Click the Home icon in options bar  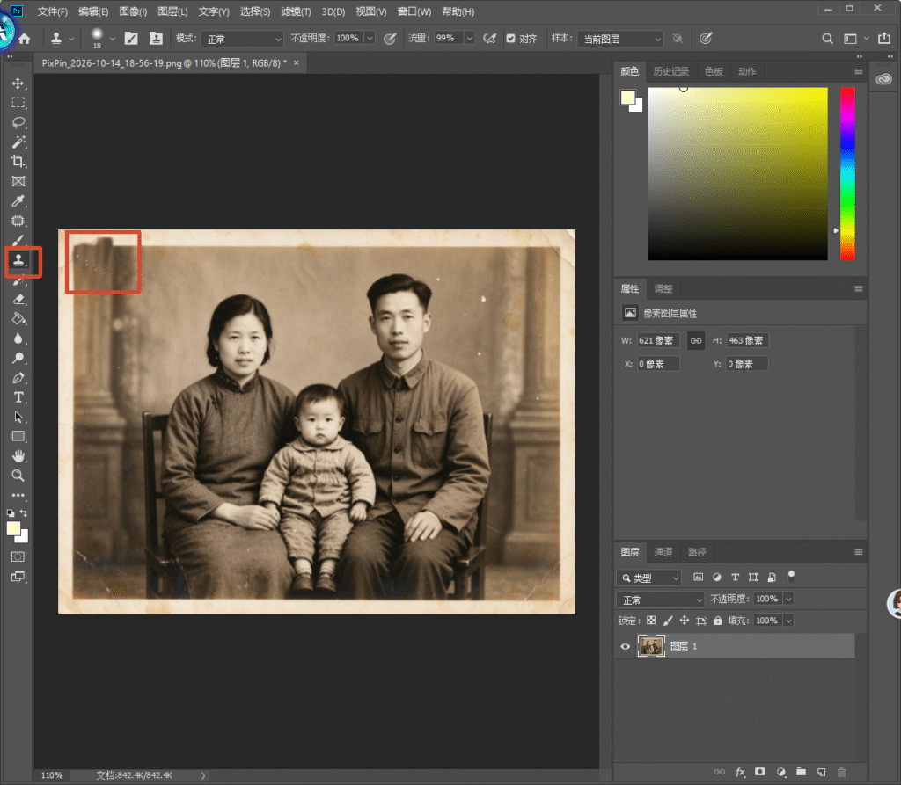25,39
